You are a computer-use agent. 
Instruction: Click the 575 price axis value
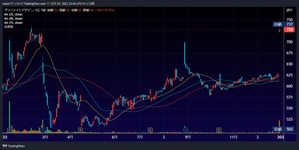coord(289,97)
